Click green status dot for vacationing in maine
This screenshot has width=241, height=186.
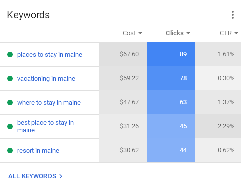pyautogui.click(x=10, y=78)
